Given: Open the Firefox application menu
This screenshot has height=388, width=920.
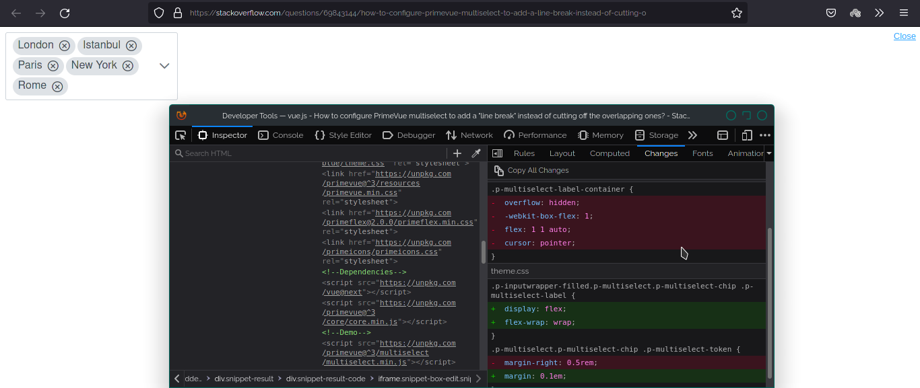Looking at the screenshot, I should point(904,13).
